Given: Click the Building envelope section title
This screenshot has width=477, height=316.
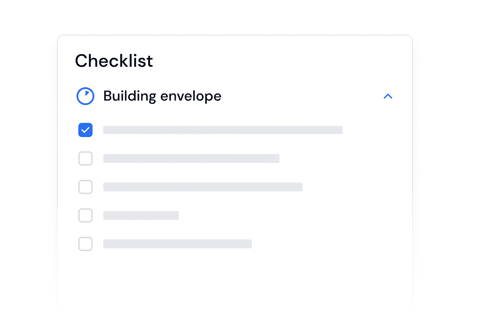Looking at the screenshot, I should pos(162,96).
